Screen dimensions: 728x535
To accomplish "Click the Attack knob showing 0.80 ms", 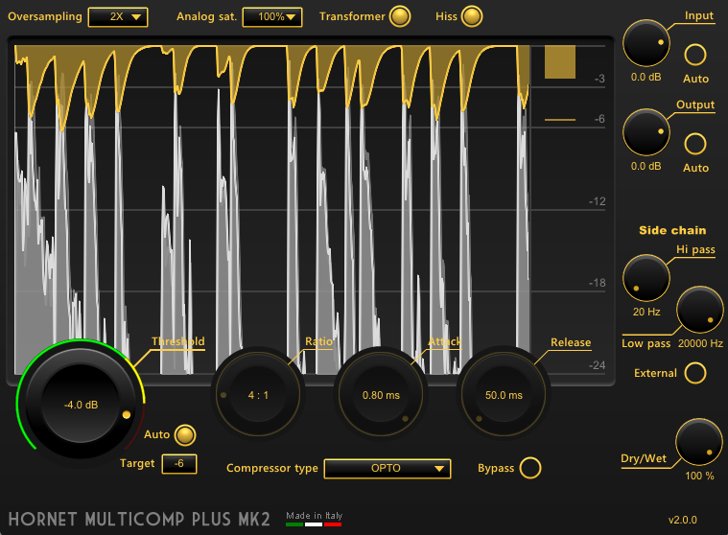I will pos(381,395).
